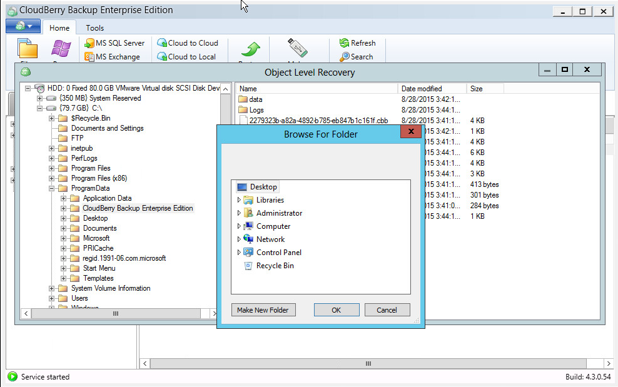618x387 pixels.
Task: Expand Libraries in Browse For Folder
Action: (x=239, y=200)
